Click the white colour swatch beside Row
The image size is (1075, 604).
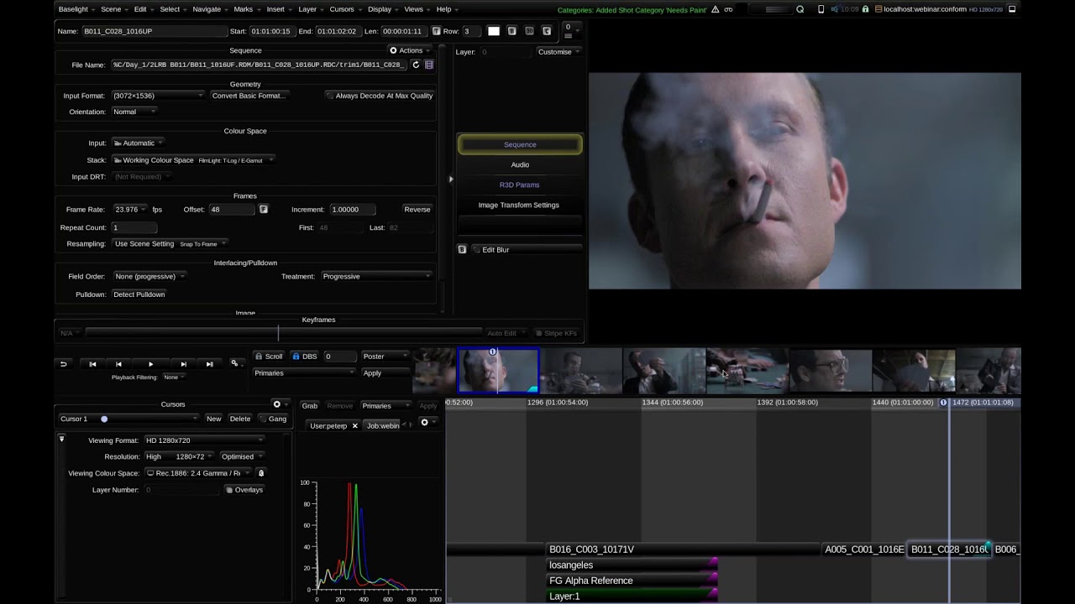[x=494, y=31]
